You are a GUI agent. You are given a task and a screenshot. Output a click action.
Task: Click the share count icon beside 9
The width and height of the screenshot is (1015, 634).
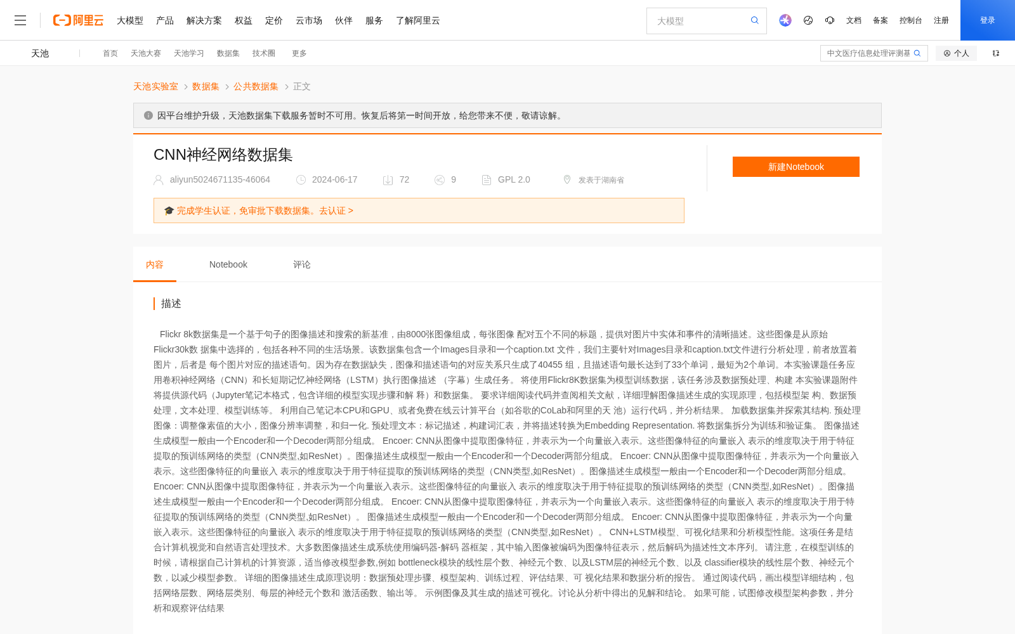(440, 180)
